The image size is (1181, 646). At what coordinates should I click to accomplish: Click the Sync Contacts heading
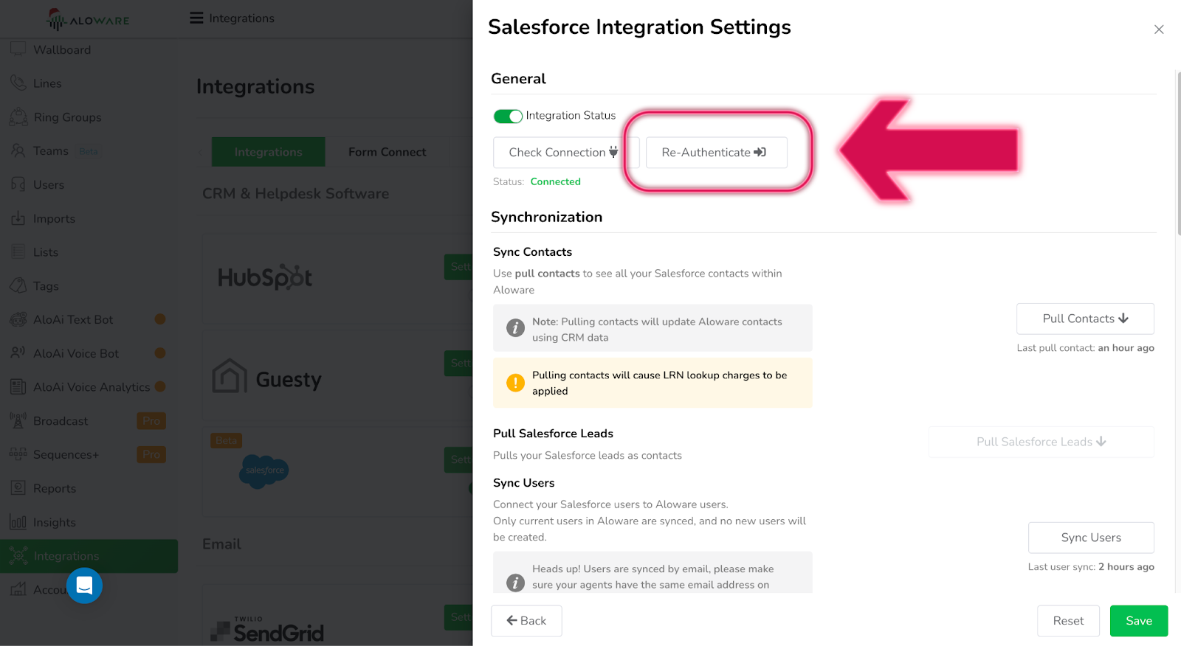click(x=533, y=252)
